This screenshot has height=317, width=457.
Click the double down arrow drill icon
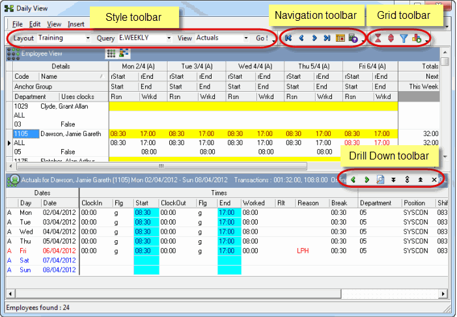(393, 180)
